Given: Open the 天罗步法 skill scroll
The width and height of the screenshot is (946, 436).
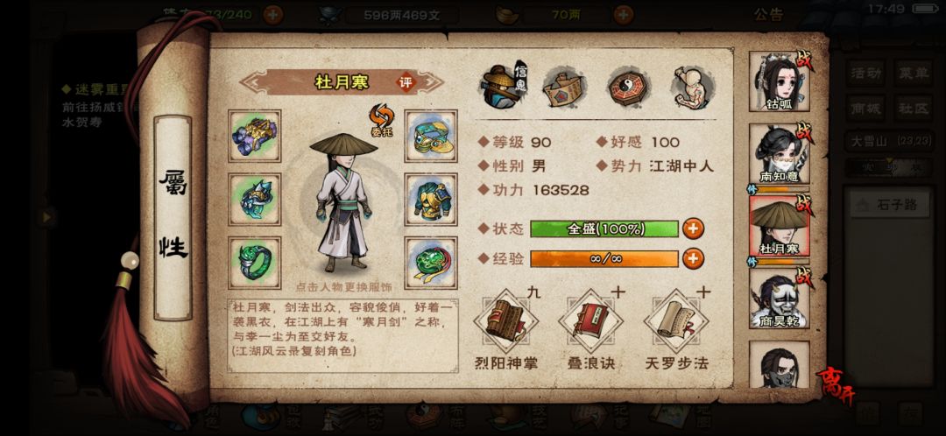Looking at the screenshot, I should [675, 322].
